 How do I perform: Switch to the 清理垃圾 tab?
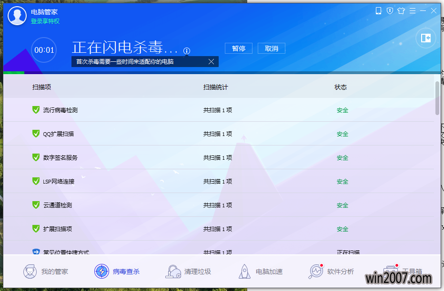click(188, 272)
